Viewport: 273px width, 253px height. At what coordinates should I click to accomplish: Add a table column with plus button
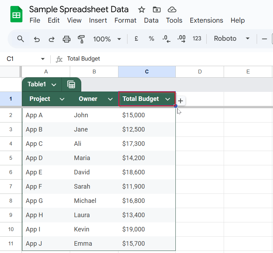point(181,101)
